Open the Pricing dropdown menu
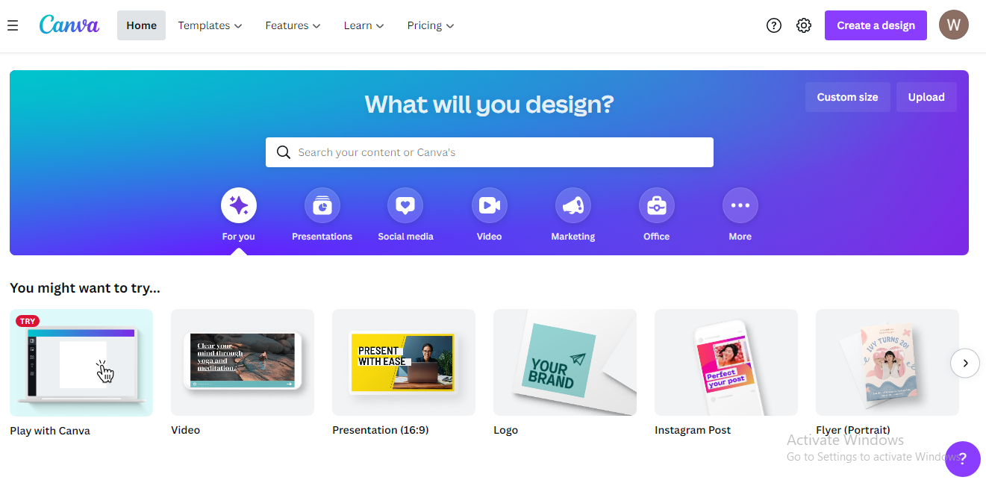This screenshot has height=480, width=986. 431,25
